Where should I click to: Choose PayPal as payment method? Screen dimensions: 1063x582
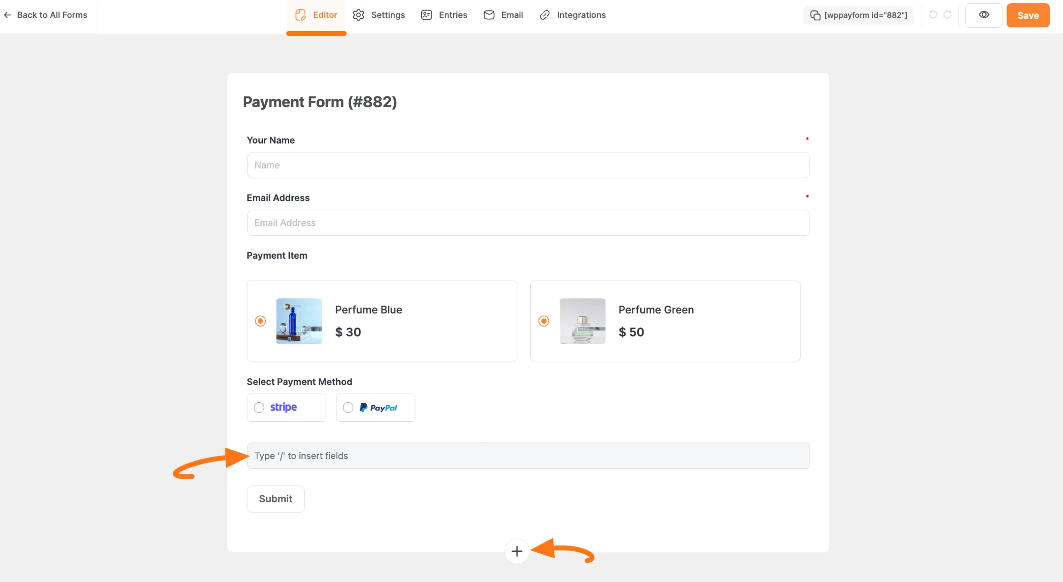[x=348, y=407]
